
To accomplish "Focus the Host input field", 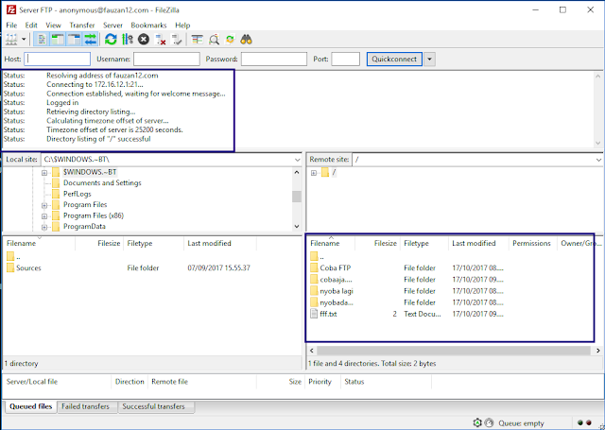I will click(57, 59).
